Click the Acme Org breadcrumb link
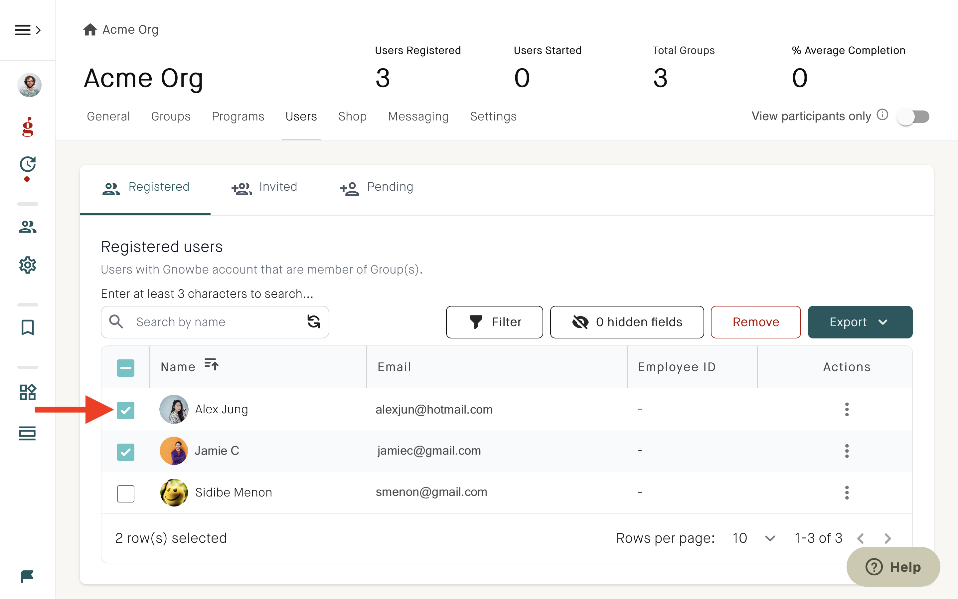This screenshot has height=599, width=958. [130, 30]
